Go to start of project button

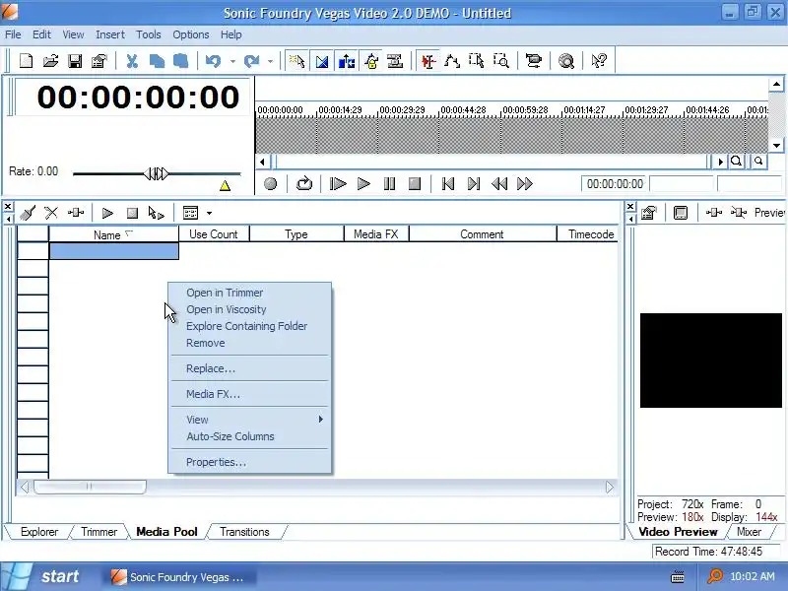coord(448,184)
